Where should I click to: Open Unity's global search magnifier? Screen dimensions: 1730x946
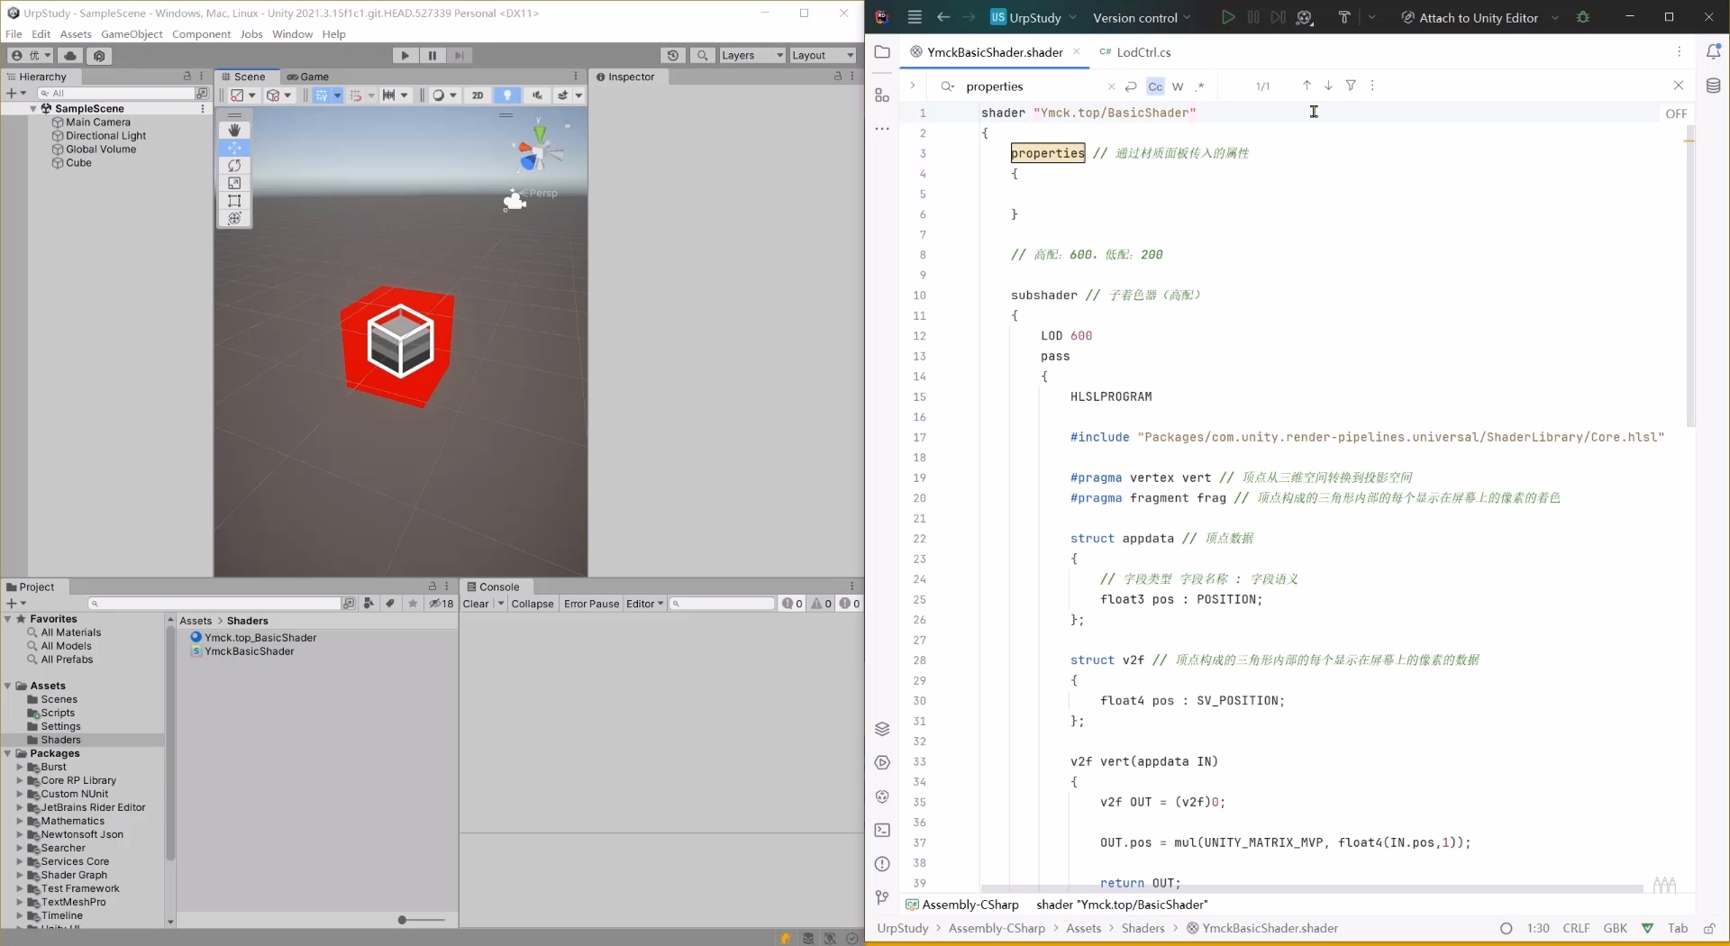tap(703, 55)
